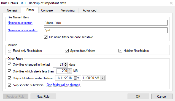Uncheck File name filters are case sensitive
The height and width of the screenshot is (101, 175).
pos(46,37)
